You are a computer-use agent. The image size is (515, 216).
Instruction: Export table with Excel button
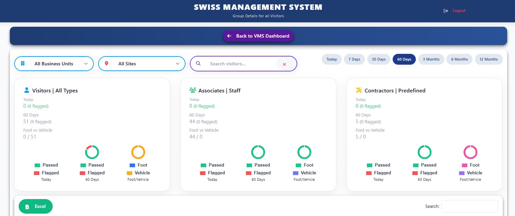coord(36,207)
